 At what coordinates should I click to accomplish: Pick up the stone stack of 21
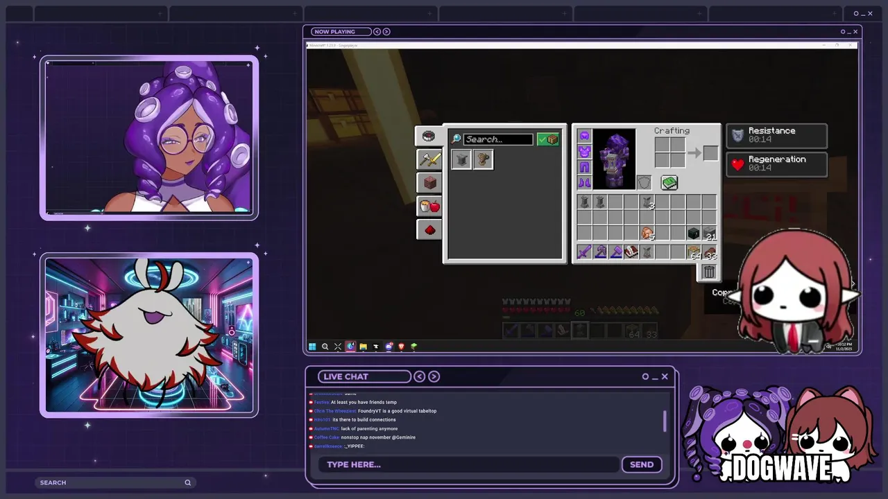click(709, 234)
